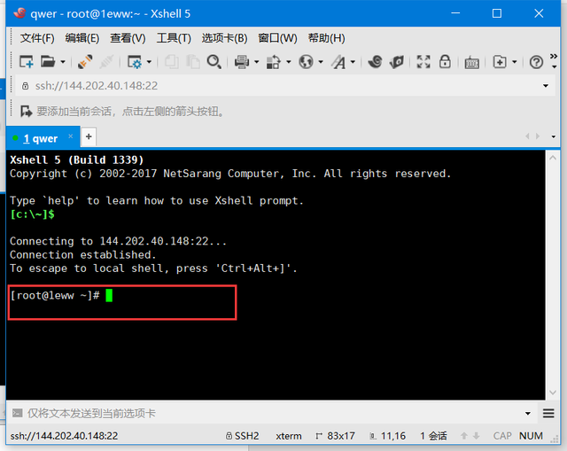The height and width of the screenshot is (451, 567).
Task: Open the session Properties gear icon
Action: click(135, 62)
